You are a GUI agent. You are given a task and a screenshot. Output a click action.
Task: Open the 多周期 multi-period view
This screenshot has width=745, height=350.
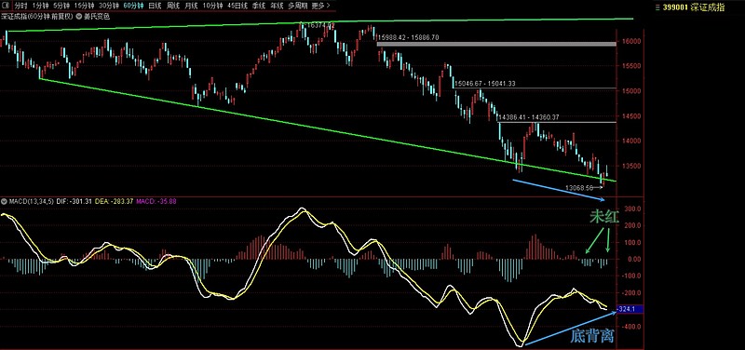(297, 7)
